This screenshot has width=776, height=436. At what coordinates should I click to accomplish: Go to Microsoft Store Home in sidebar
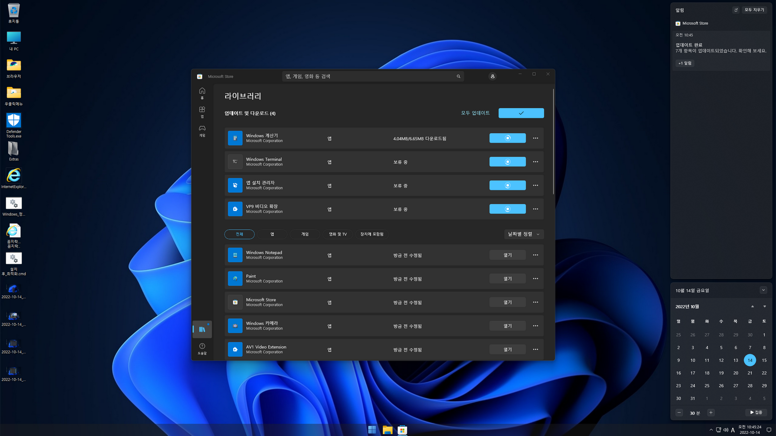click(x=202, y=93)
